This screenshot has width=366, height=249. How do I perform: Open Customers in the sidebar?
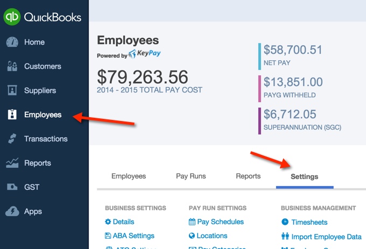tap(43, 66)
